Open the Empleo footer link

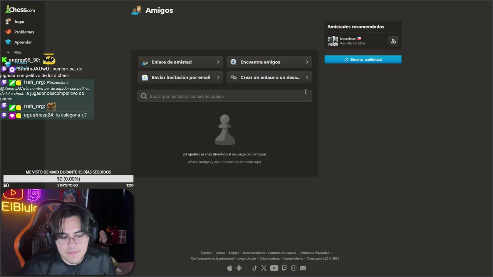click(234, 253)
